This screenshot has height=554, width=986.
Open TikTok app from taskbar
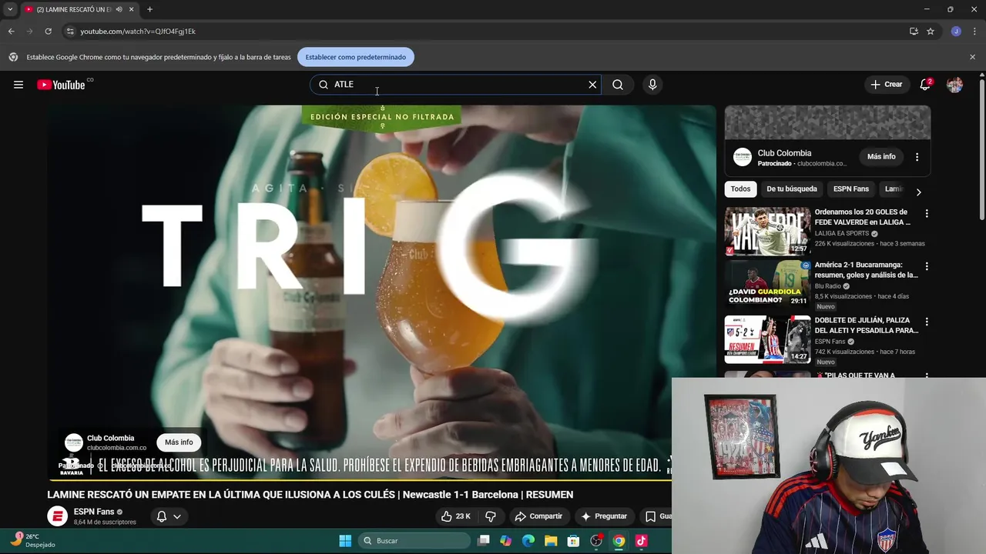(x=641, y=541)
